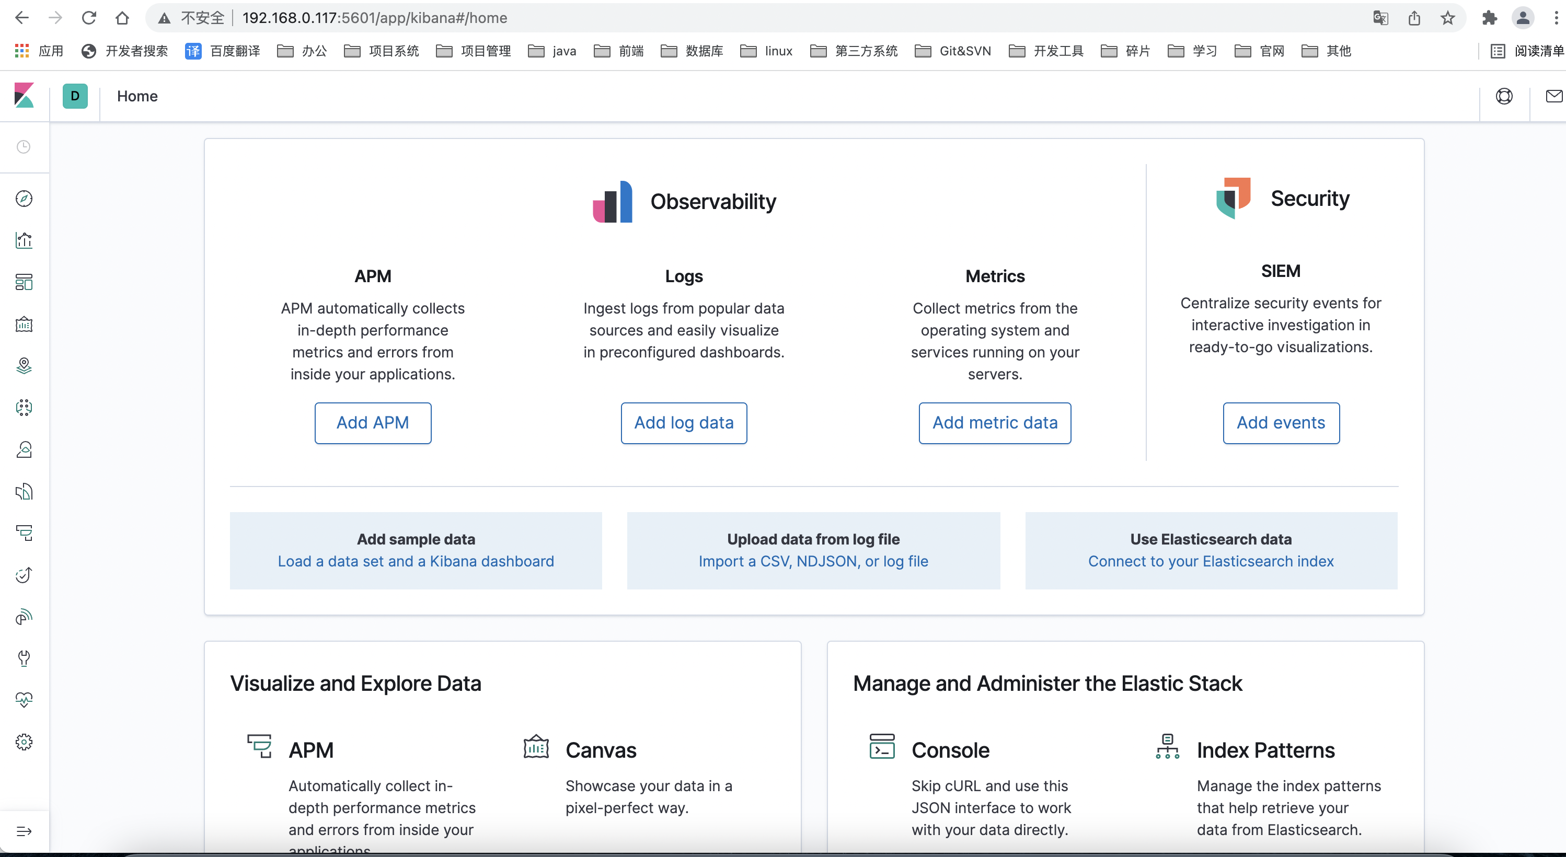
Task: Open Canvas from the sidebar icon
Action: point(24,324)
